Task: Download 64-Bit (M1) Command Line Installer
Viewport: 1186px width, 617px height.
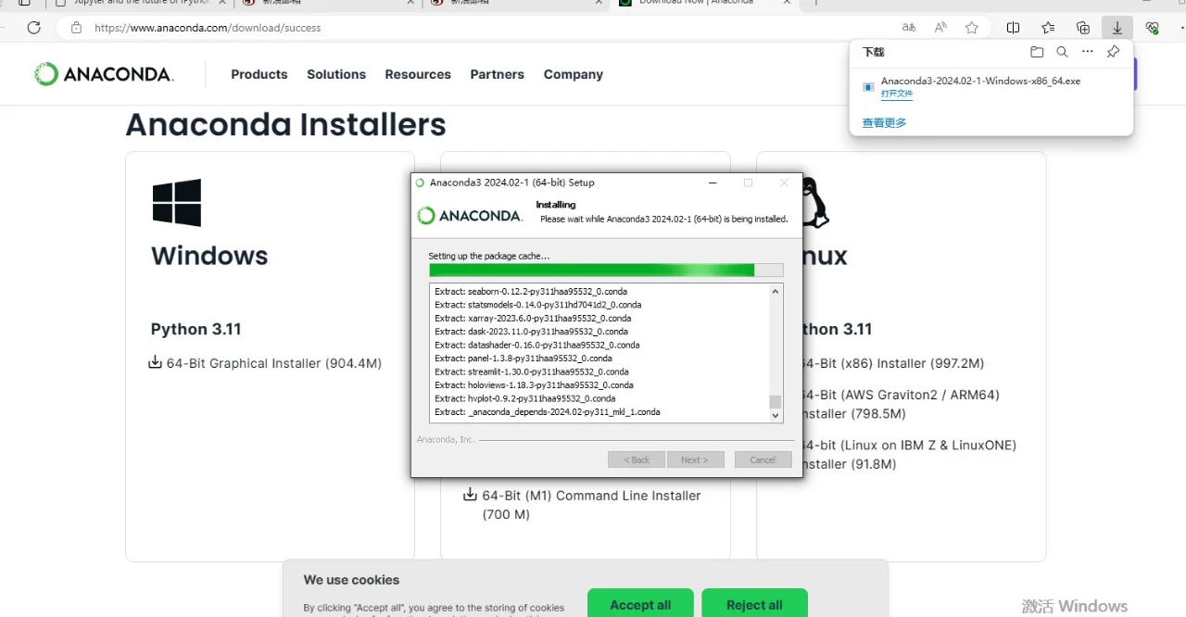Action: (591, 505)
